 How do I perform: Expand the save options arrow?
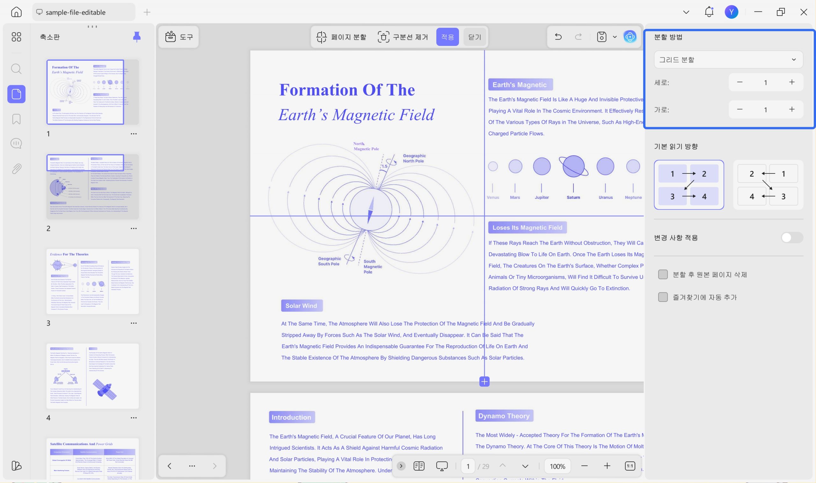[615, 37]
